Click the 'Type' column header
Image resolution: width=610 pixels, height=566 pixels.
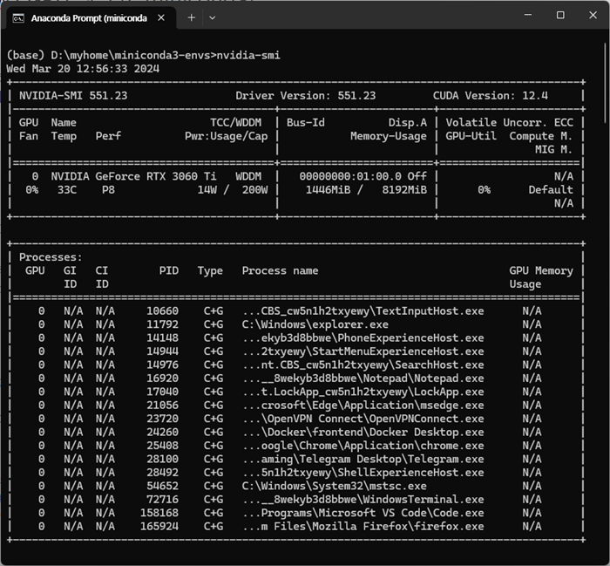click(210, 271)
